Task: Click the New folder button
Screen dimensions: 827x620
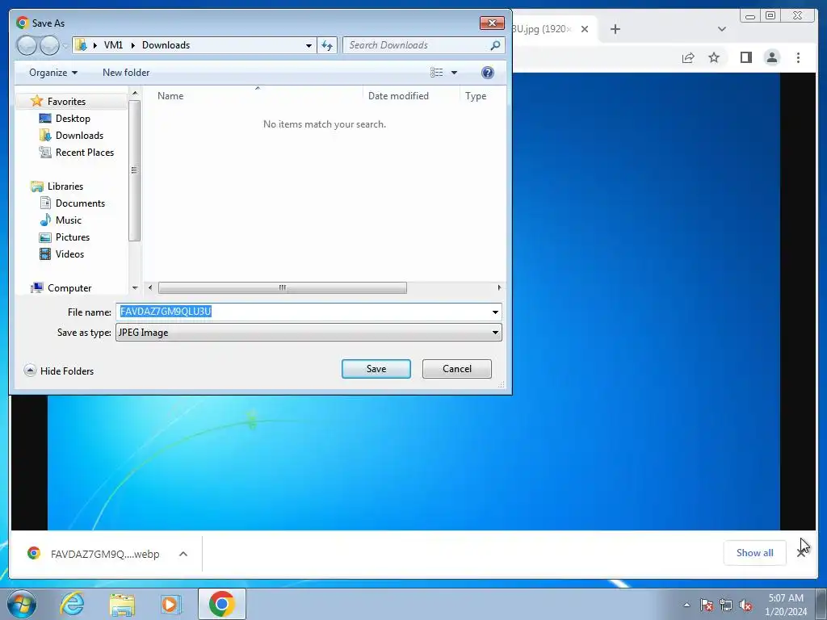Action: coord(126,73)
